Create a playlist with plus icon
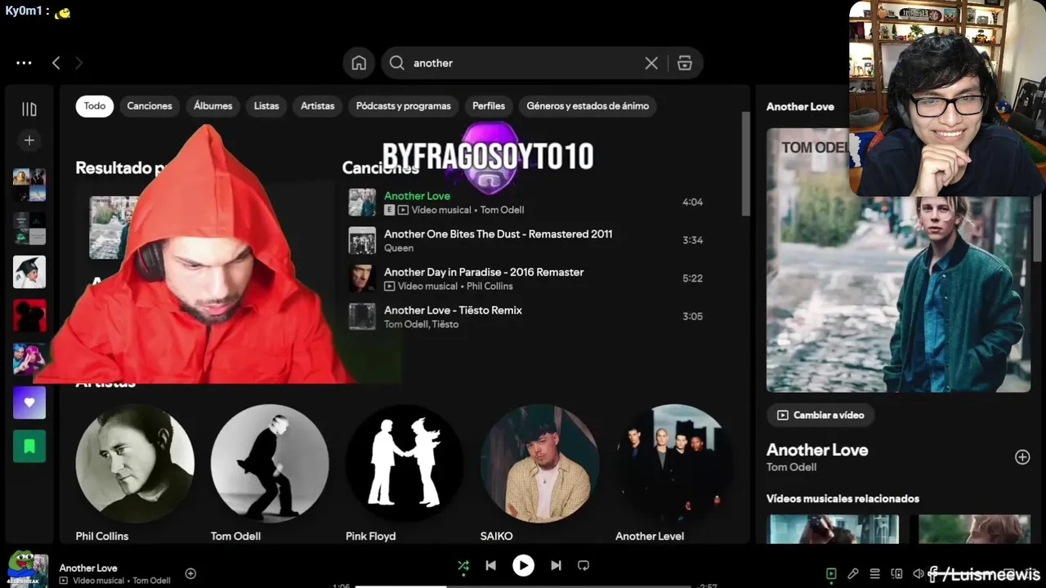This screenshot has width=1046, height=588. pos(29,140)
